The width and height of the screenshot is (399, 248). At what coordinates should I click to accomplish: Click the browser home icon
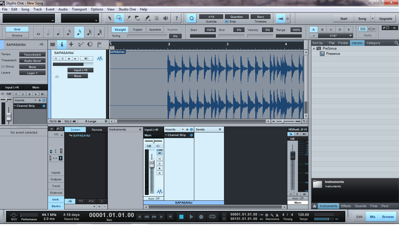pyautogui.click(x=315, y=206)
